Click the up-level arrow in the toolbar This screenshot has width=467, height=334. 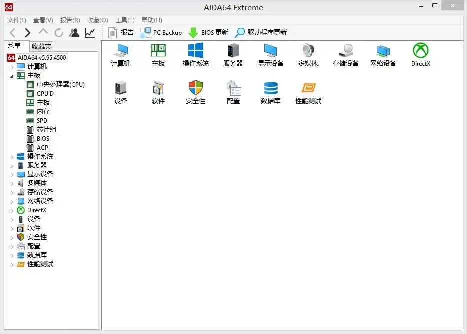point(43,32)
